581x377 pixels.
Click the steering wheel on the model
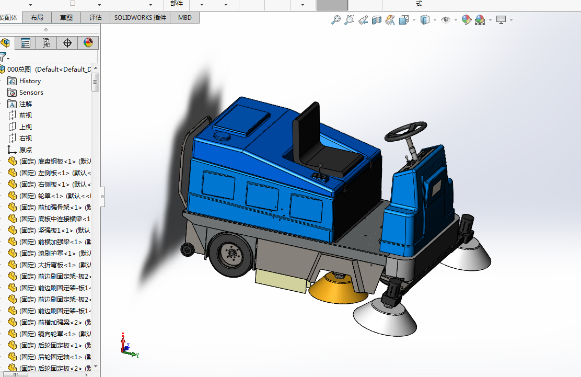pyautogui.click(x=405, y=131)
